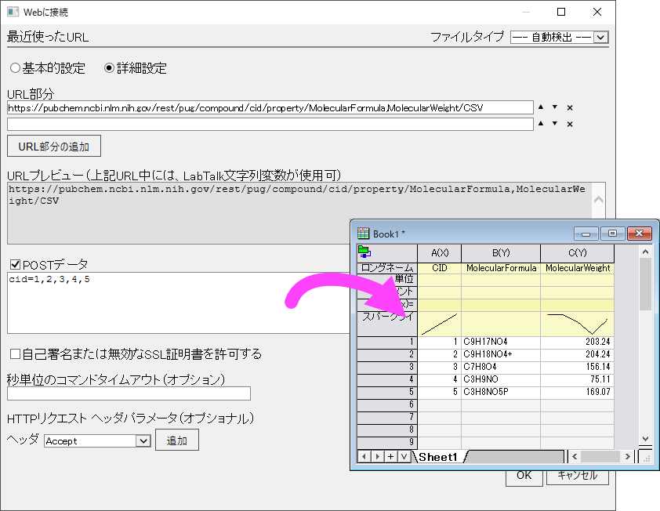Click command timeout input field
The image size is (660, 511).
click(x=129, y=393)
